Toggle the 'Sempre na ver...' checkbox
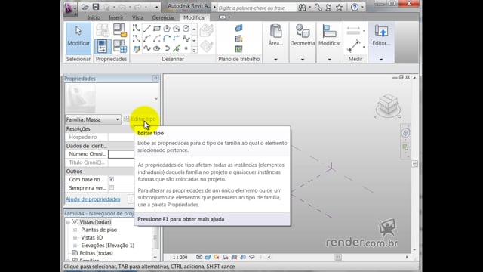This screenshot has width=483, height=272. (112, 187)
